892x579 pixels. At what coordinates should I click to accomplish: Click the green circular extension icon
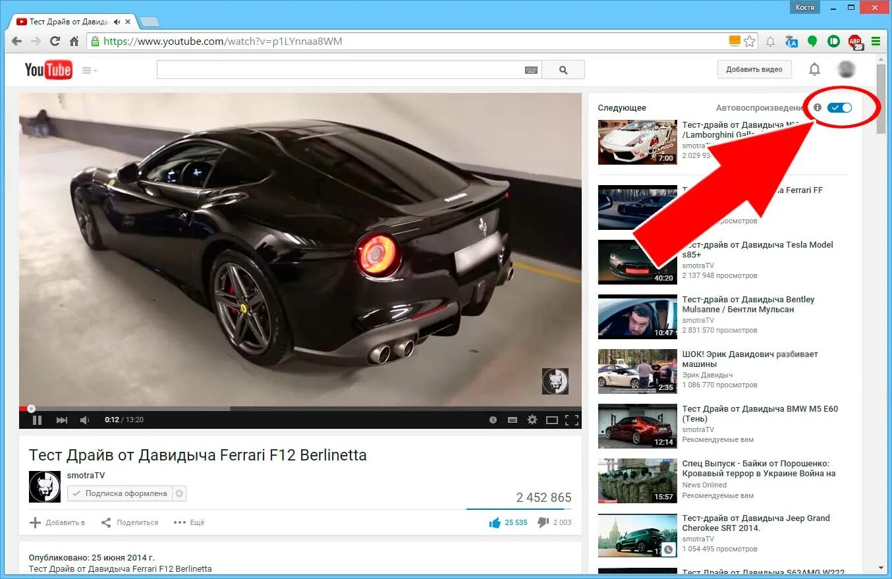pyautogui.click(x=833, y=41)
